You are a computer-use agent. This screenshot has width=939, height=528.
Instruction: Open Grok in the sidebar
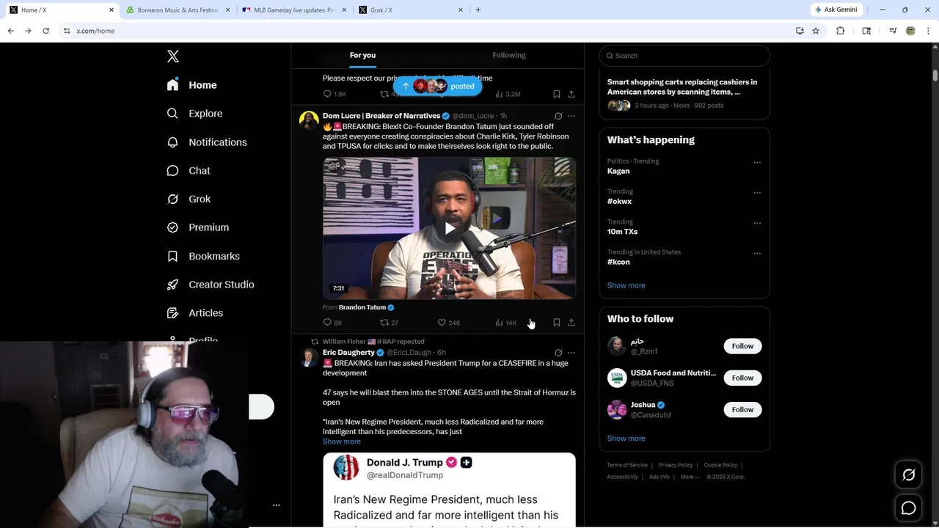(189, 199)
